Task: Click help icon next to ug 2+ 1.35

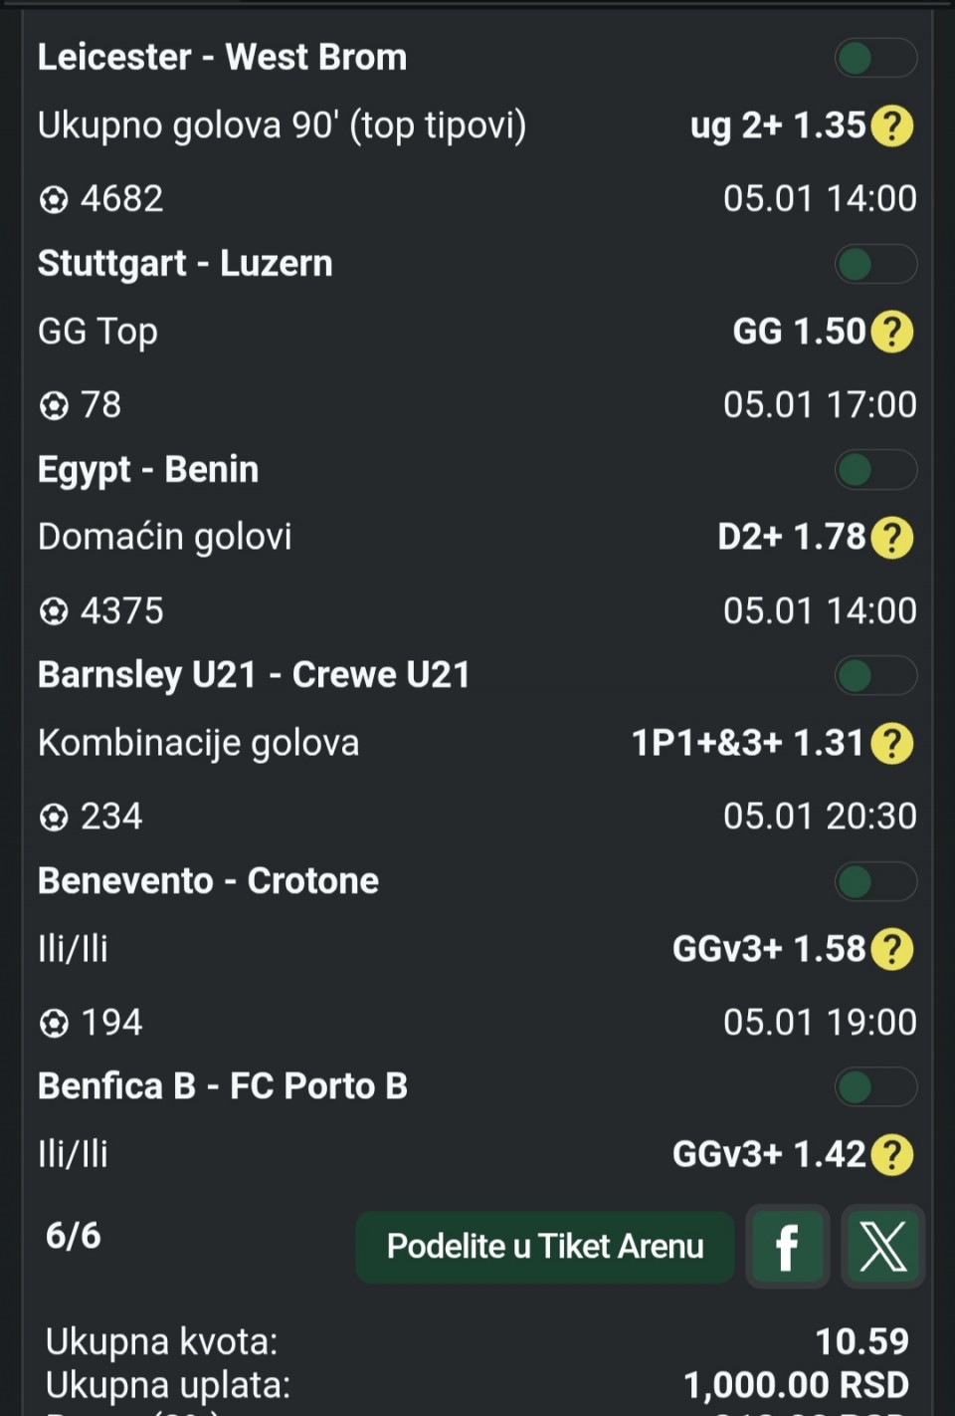Action: [891, 126]
